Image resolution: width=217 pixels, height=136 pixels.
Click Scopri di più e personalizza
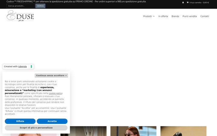point(36,128)
